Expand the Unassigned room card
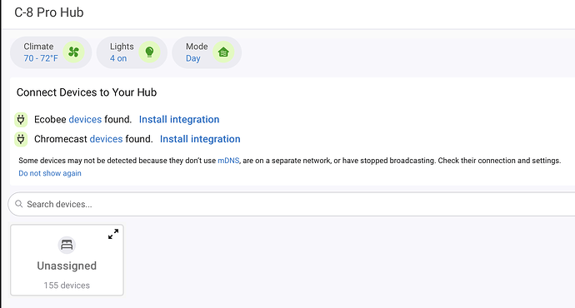The width and height of the screenshot is (575, 308). (x=113, y=234)
